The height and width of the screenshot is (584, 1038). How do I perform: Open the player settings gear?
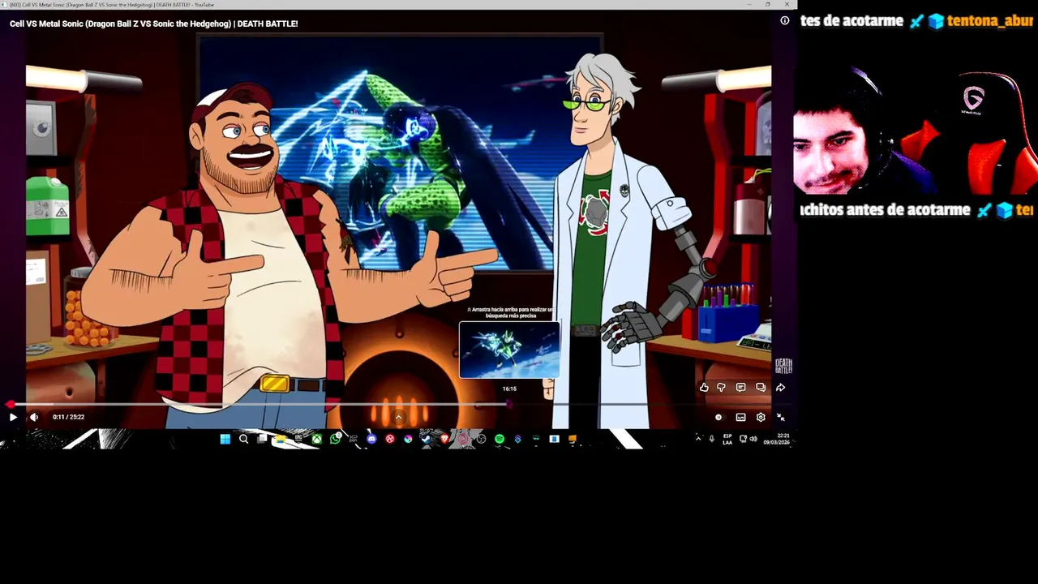tap(761, 417)
